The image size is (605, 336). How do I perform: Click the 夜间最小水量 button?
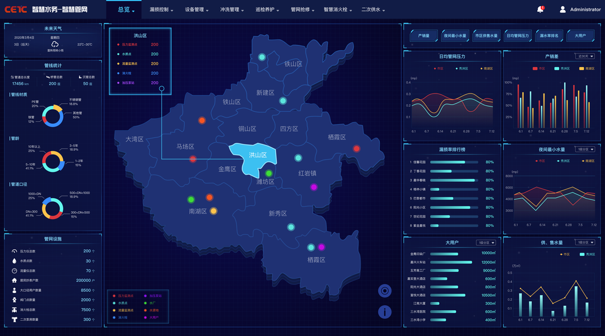455,35
